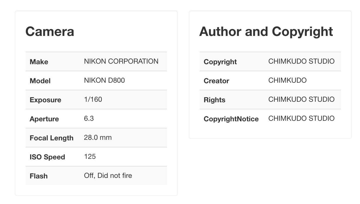Select the Focal Length label
This screenshot has height=204, width=360.
click(x=52, y=138)
